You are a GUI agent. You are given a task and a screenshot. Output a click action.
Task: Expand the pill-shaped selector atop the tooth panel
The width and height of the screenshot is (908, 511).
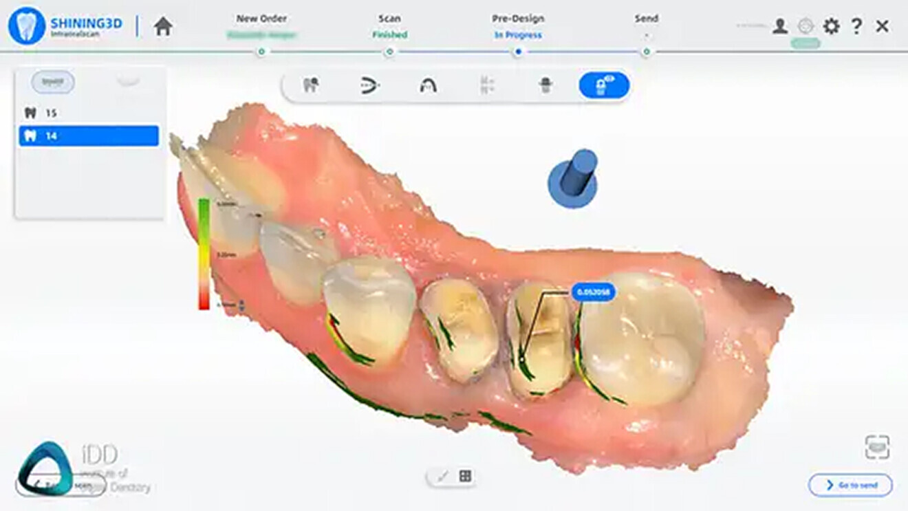[53, 83]
